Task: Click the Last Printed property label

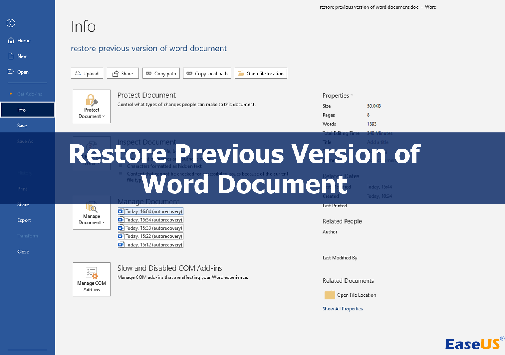Action: coord(335,206)
